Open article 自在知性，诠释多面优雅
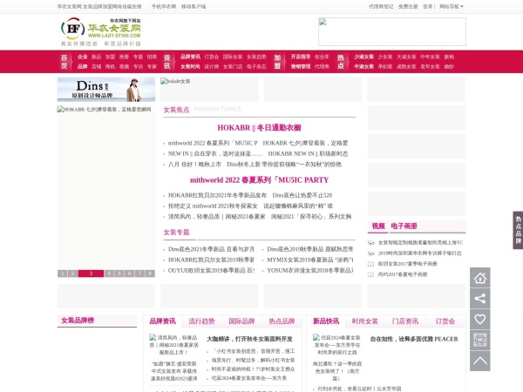The image size is (523, 392). [x=414, y=339]
